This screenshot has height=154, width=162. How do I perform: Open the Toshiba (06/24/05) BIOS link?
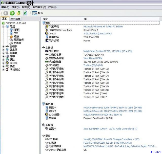click(x=93, y=65)
